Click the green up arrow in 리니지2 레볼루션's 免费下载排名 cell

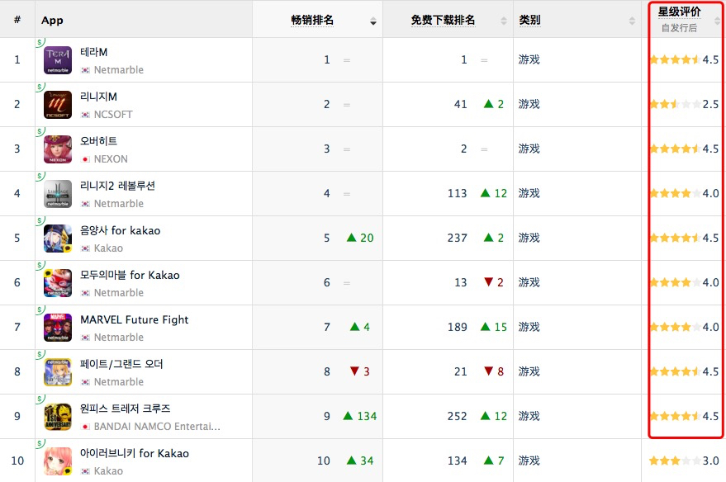click(485, 192)
